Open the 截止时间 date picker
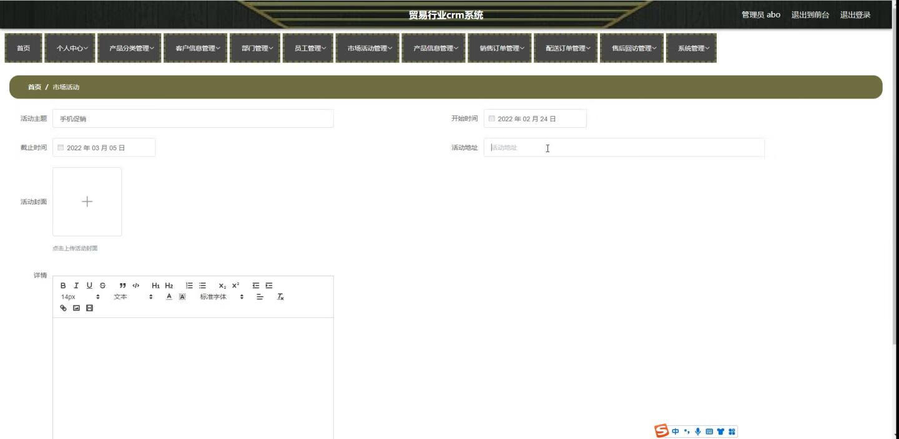The height and width of the screenshot is (439, 899). (104, 148)
